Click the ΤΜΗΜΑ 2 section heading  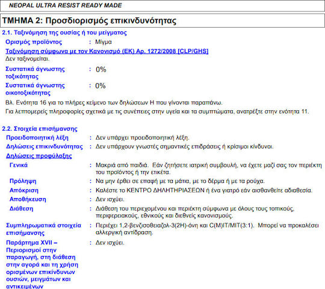pyautogui.click(x=89, y=20)
